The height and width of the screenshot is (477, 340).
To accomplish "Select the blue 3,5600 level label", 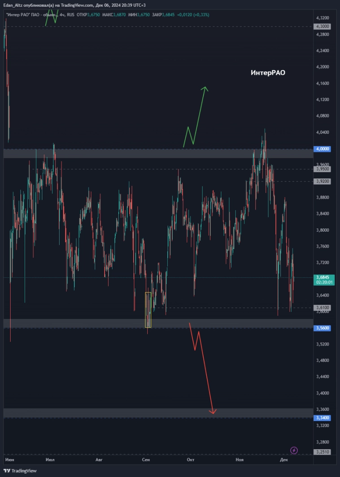I will coord(322,328).
